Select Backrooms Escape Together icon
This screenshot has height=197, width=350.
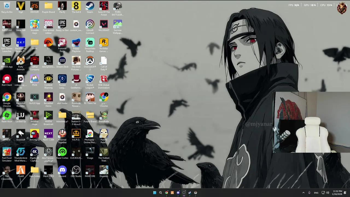[21, 45]
